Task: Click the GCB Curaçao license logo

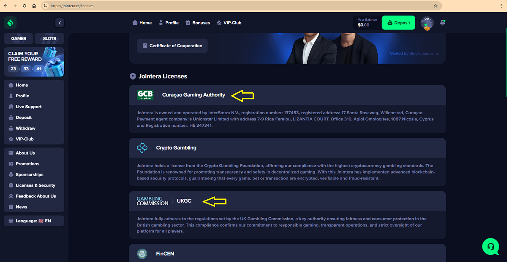Action: (x=145, y=95)
